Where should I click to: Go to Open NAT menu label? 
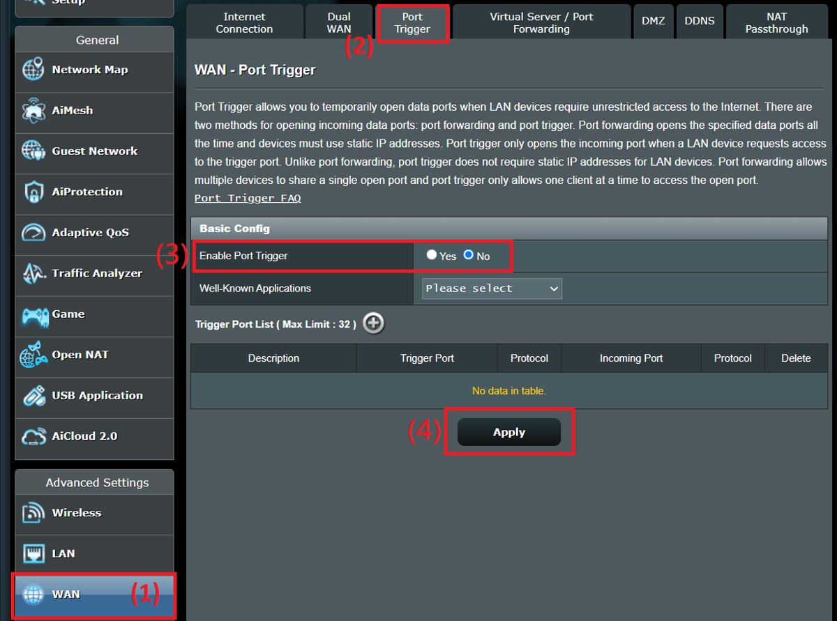click(x=80, y=355)
